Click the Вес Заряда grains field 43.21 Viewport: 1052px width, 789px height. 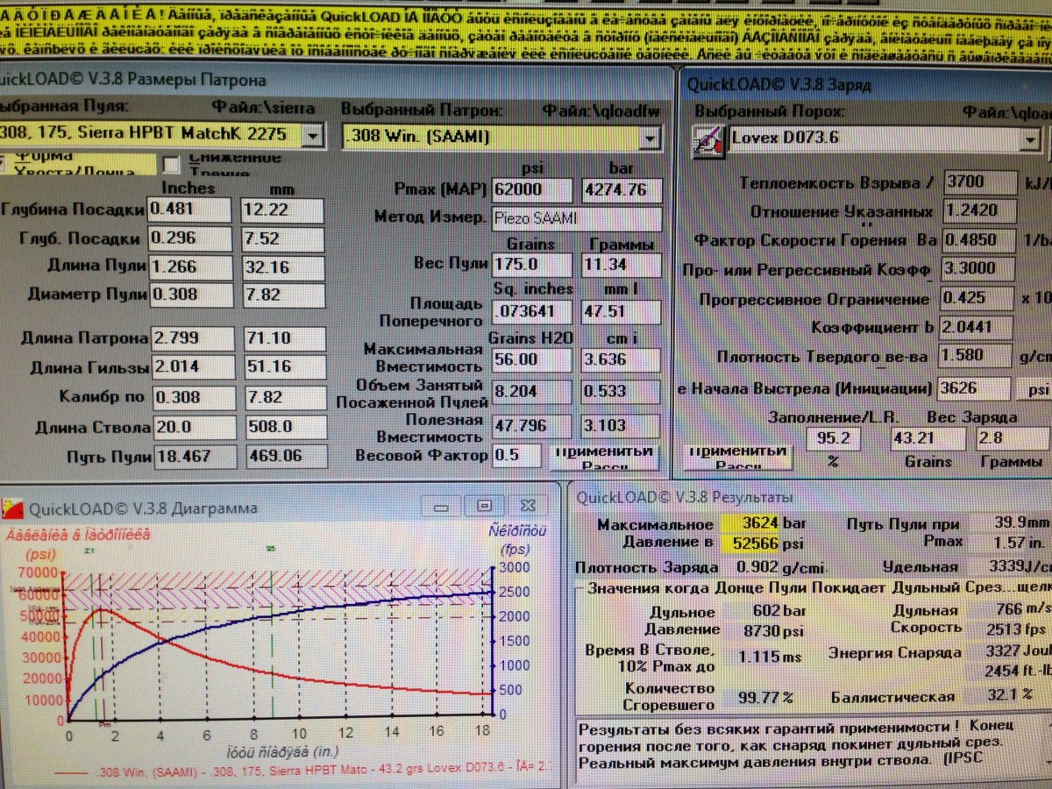(928, 438)
